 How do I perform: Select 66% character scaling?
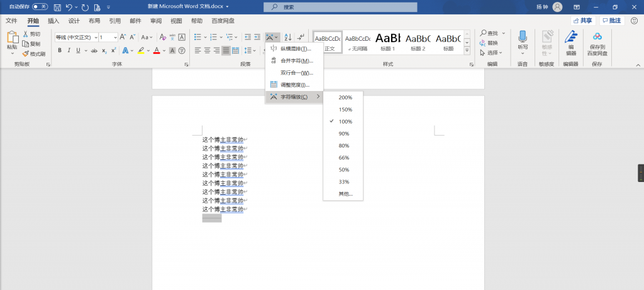(343, 158)
